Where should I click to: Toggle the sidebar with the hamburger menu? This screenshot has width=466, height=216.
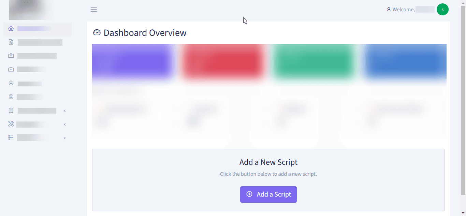click(x=94, y=10)
